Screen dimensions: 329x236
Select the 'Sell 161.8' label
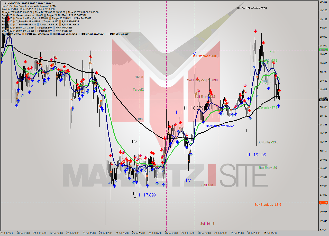click(x=207, y=224)
